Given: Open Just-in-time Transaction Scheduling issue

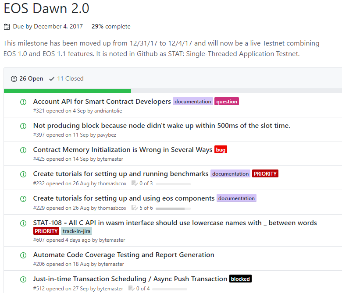Looking at the screenshot, I should tap(130, 279).
